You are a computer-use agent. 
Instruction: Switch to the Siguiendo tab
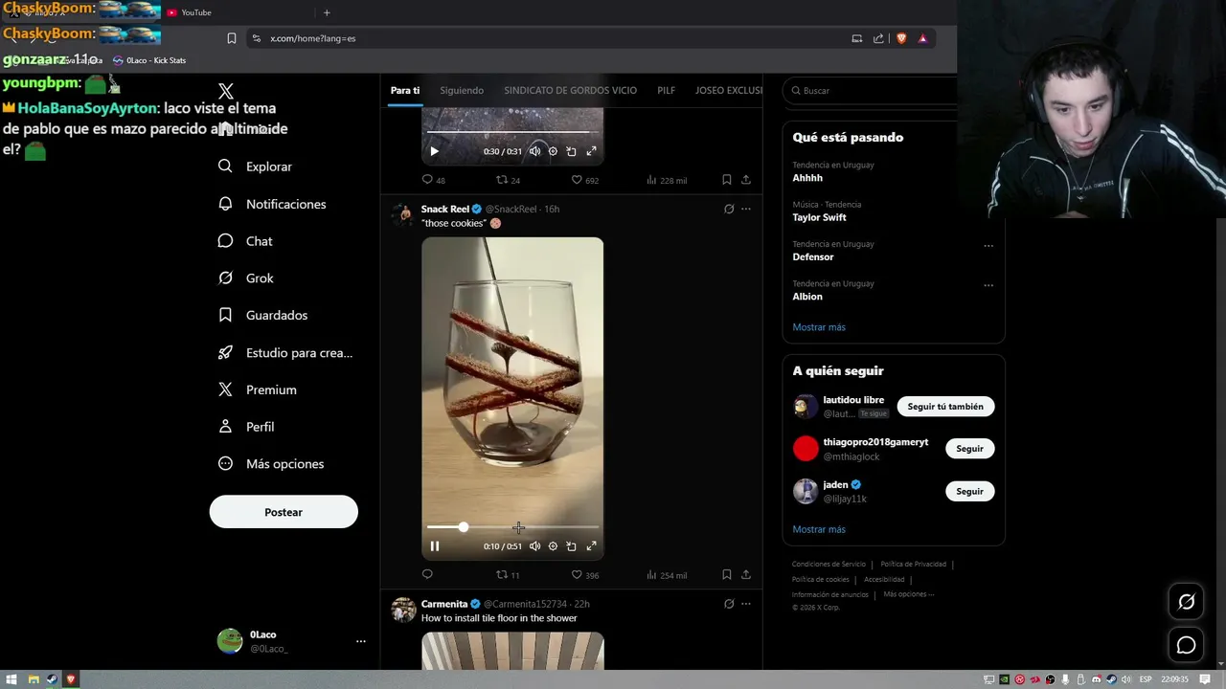[462, 90]
